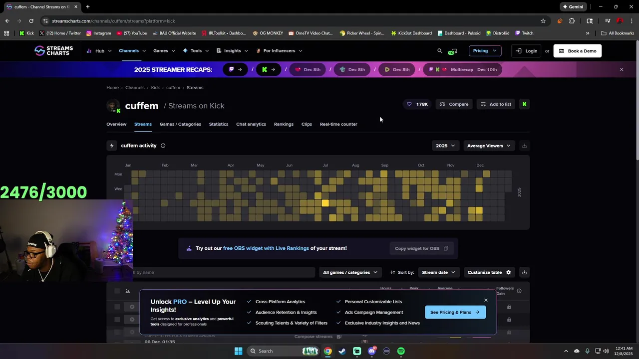The height and width of the screenshot is (359, 639).
Task: Bookmark this page with the star icon
Action: click(x=543, y=21)
